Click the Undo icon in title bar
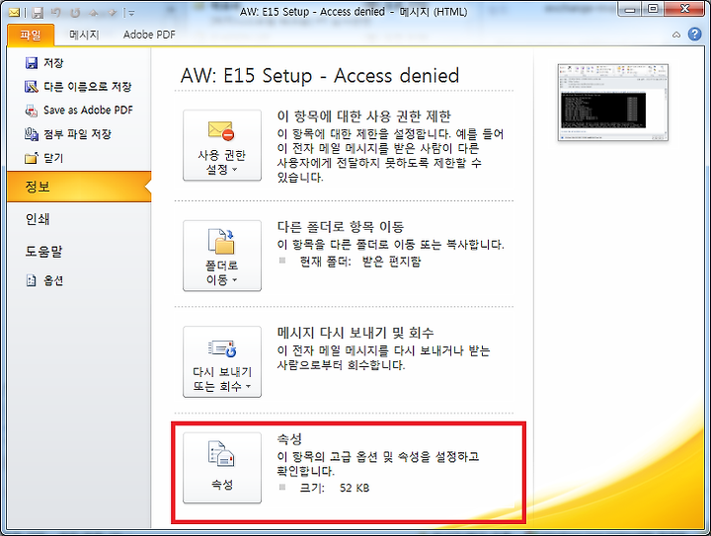Viewport: 711px width, 536px height. (x=56, y=13)
